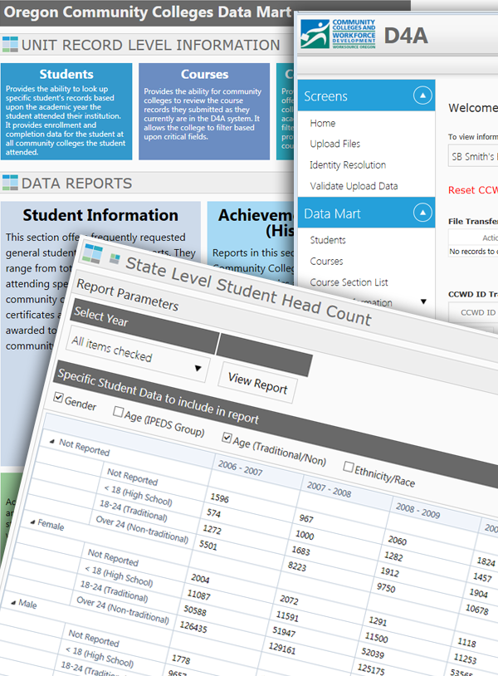Open Students under Data Mart
498x676 pixels.
(328, 240)
